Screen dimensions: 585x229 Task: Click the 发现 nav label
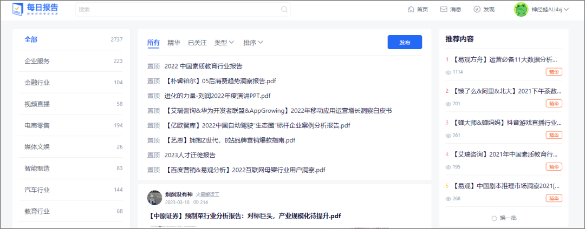click(489, 9)
